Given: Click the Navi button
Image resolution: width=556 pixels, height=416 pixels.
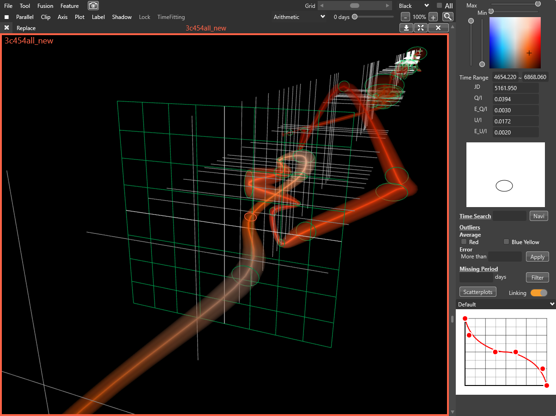Looking at the screenshot, I should point(538,216).
